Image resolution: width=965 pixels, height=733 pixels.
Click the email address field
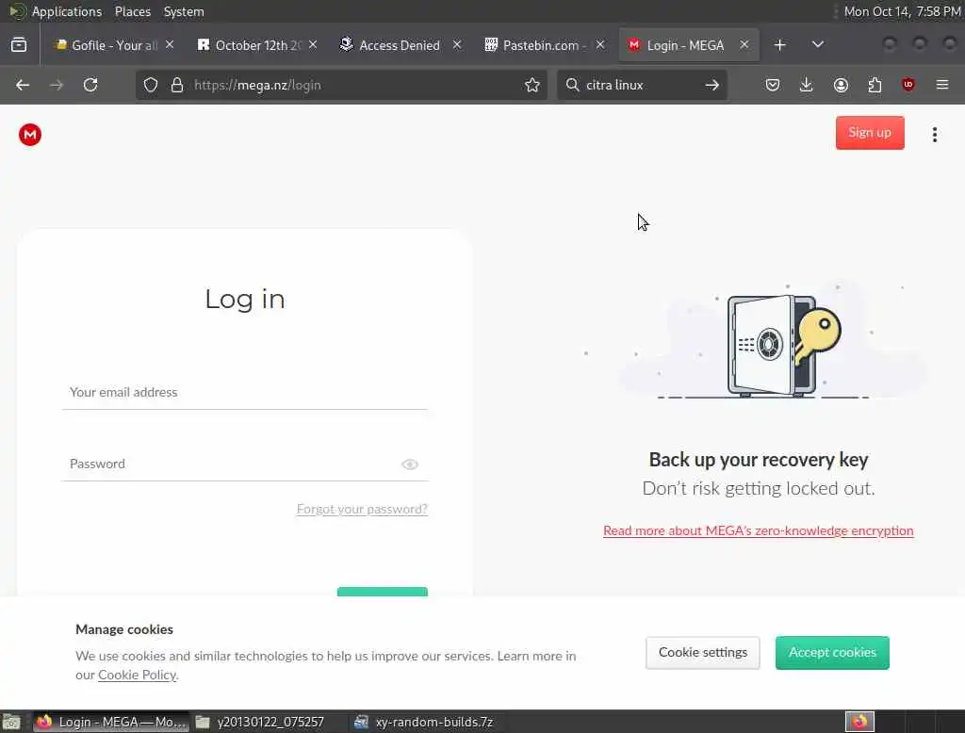pyautogui.click(x=244, y=392)
